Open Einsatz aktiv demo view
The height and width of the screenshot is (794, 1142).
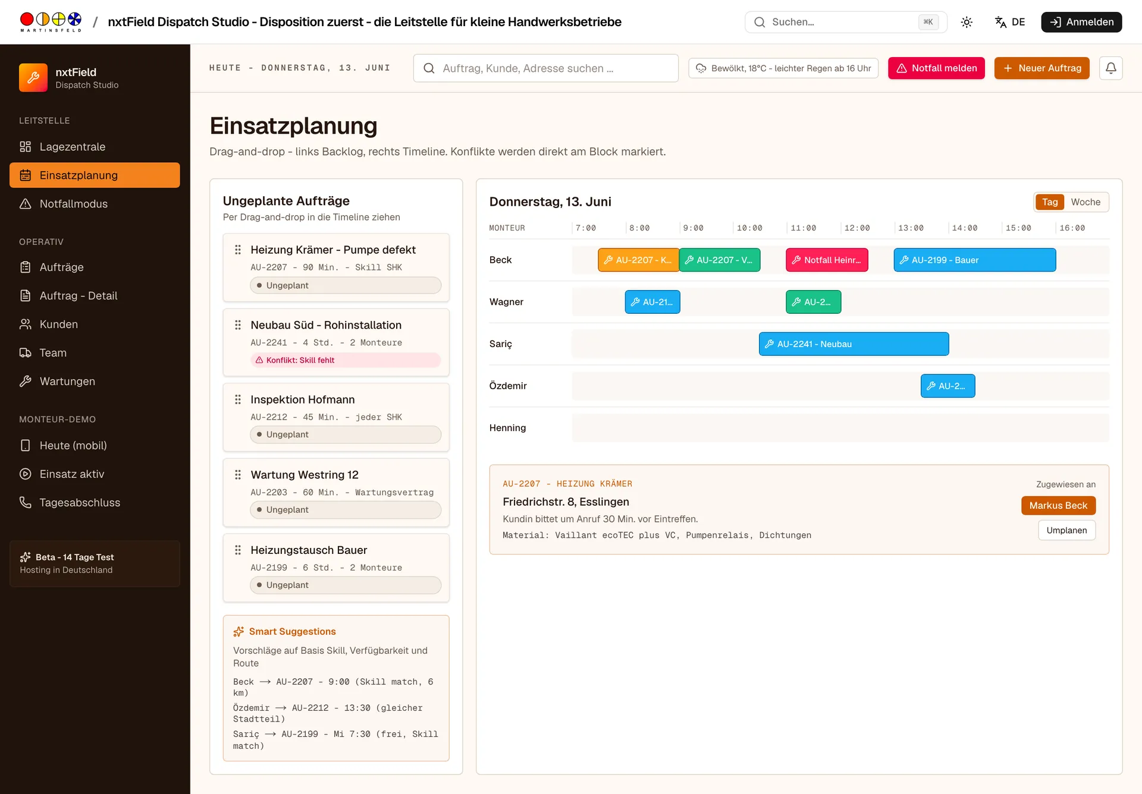(x=95, y=474)
